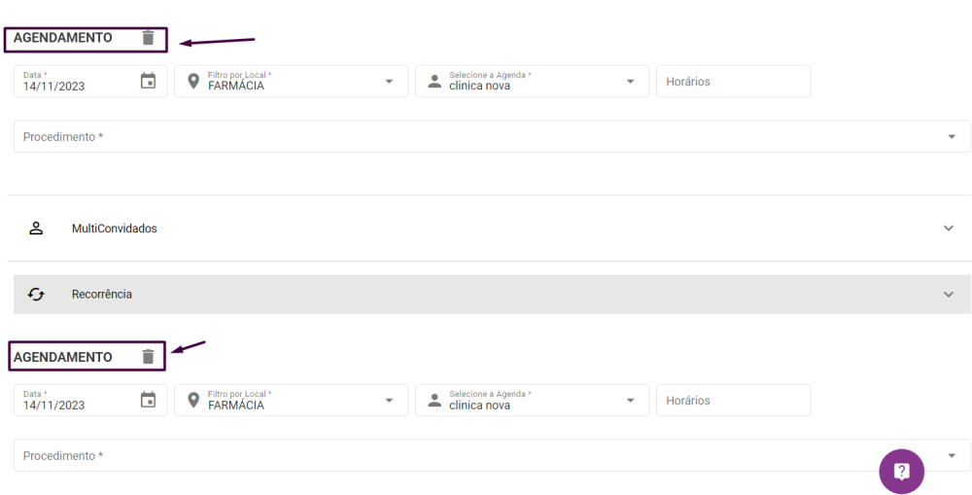The image size is (972, 495).
Task: Click the MultiConvidados person icon
Action: 36,229
